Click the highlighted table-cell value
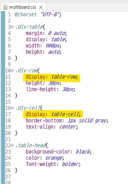Screen dimensions: 128x184 pos(65,114)
